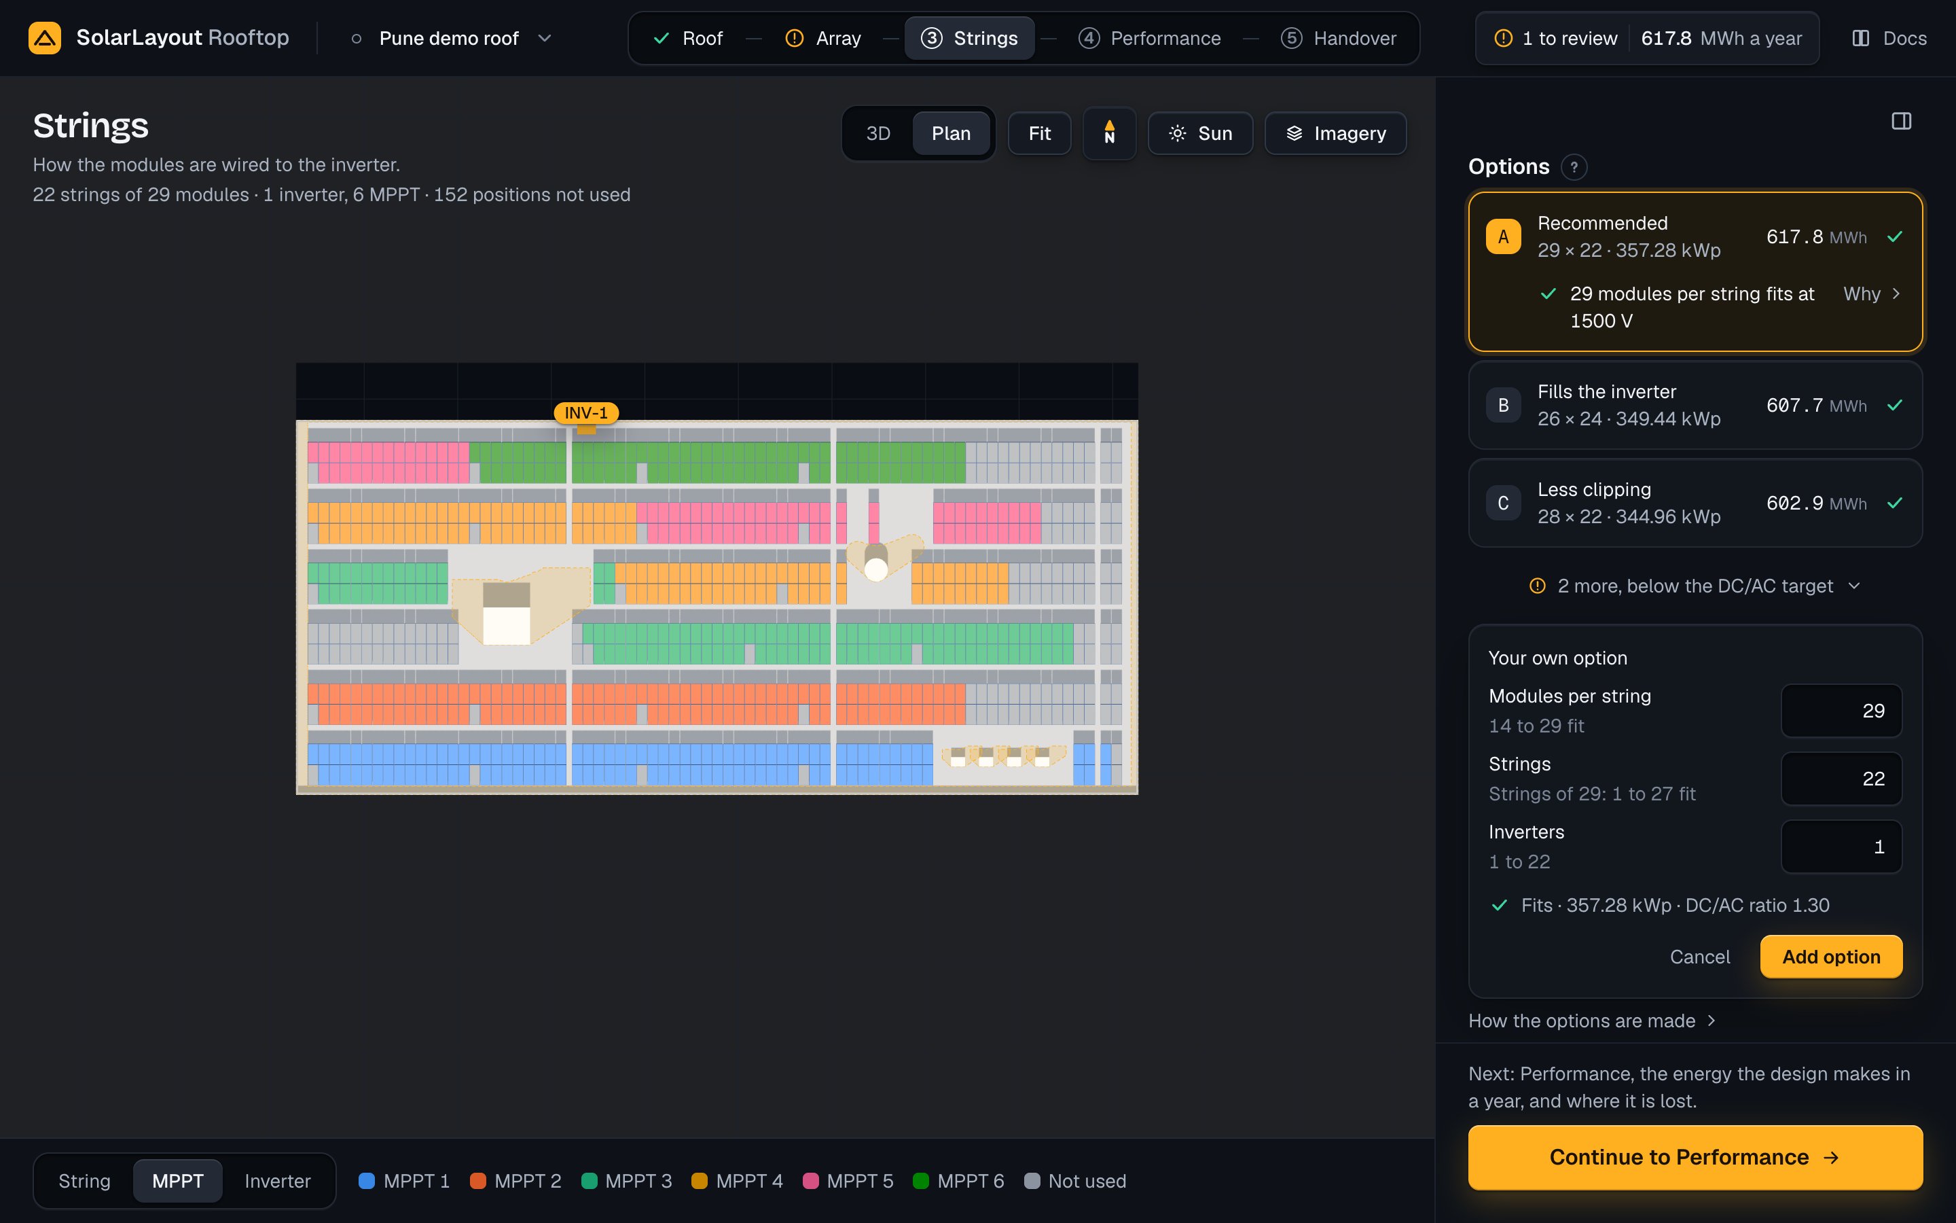The image size is (1956, 1223).
Task: Click the INV-1 inverter marker
Action: point(586,413)
